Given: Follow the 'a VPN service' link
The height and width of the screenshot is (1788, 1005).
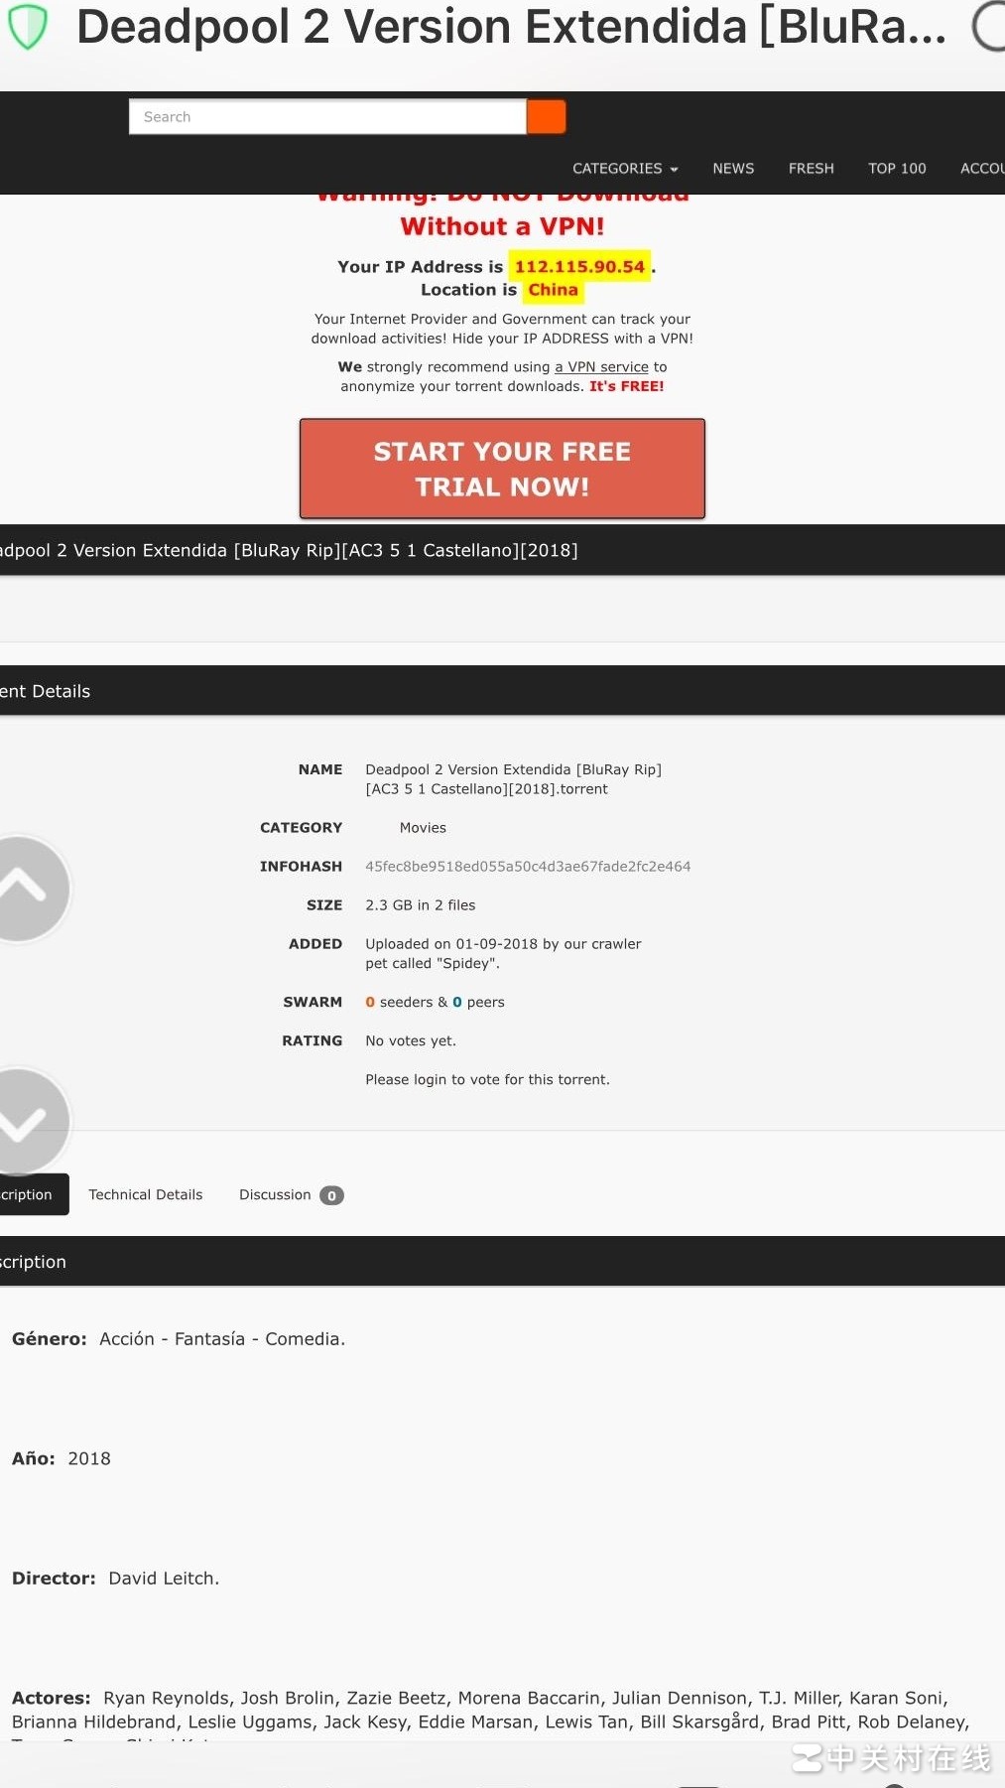Looking at the screenshot, I should click(601, 366).
